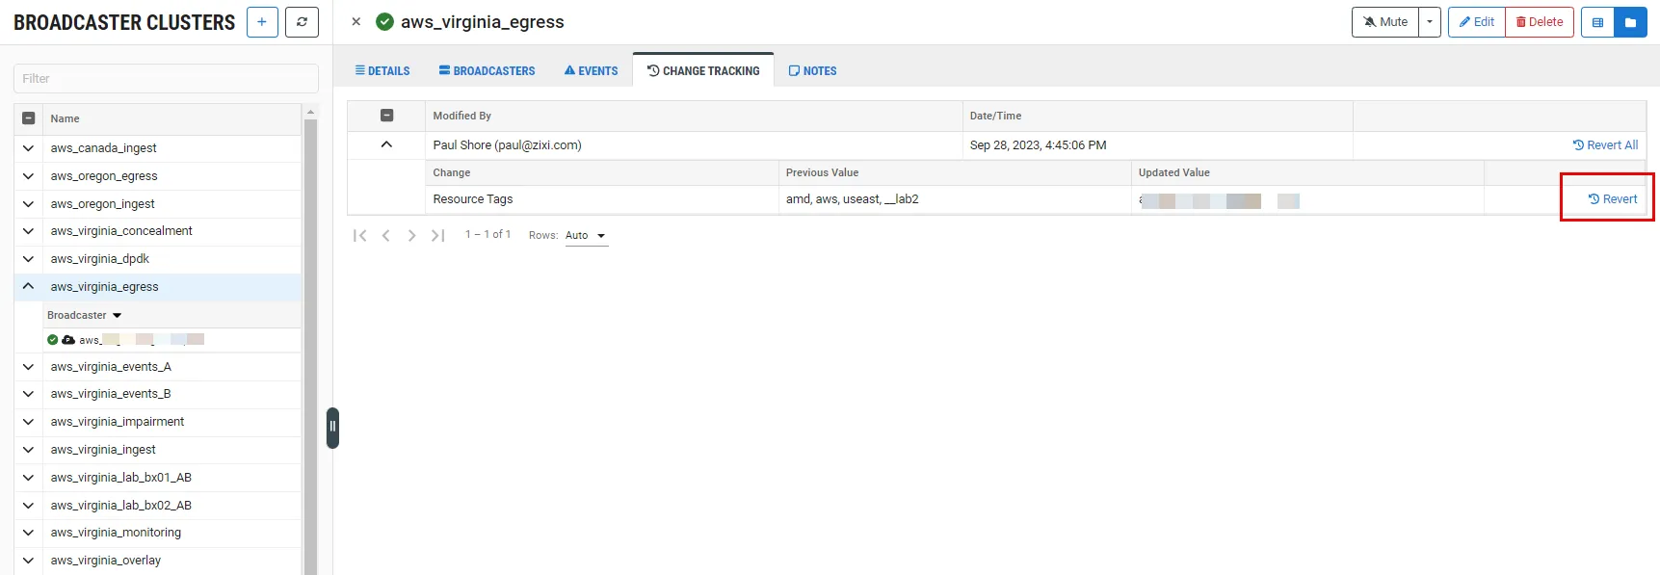The width and height of the screenshot is (1660, 575).
Task: Go to the next page of changes
Action: coord(411,235)
